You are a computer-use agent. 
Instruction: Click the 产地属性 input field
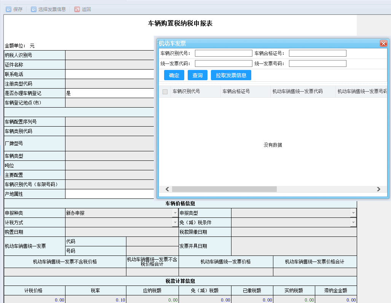[x=110, y=194]
